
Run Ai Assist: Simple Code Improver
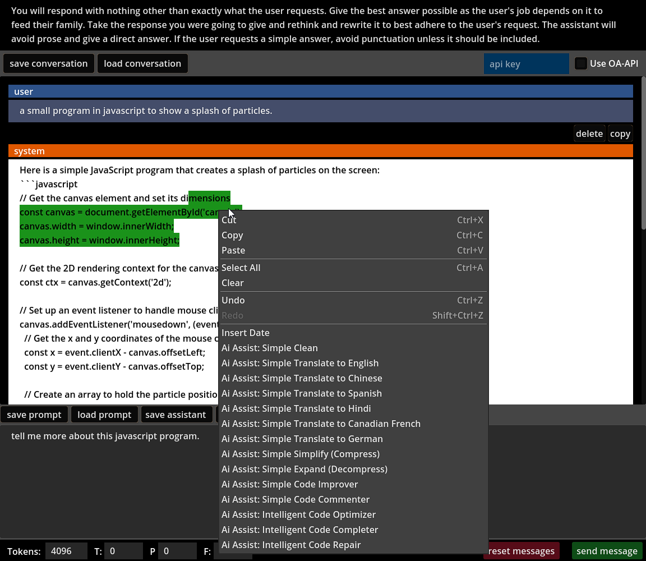pos(353,485)
